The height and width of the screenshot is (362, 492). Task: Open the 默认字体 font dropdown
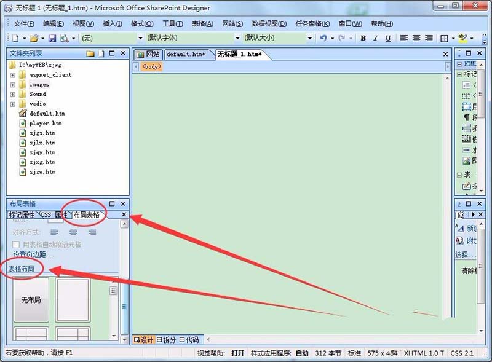237,38
